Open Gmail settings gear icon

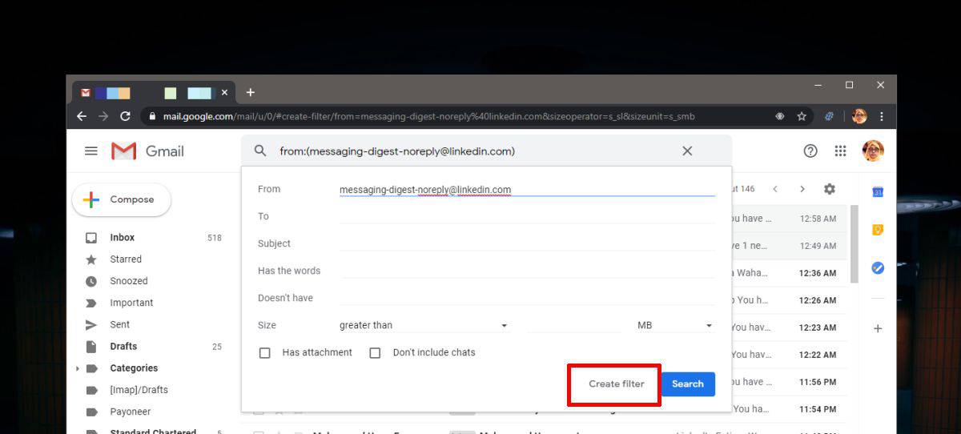click(830, 189)
